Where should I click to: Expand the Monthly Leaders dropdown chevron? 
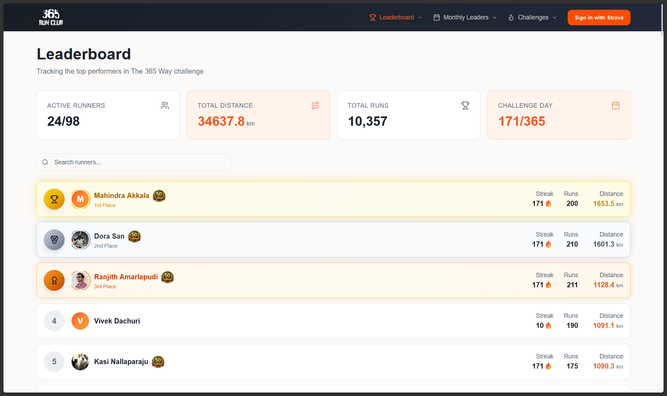pos(494,18)
